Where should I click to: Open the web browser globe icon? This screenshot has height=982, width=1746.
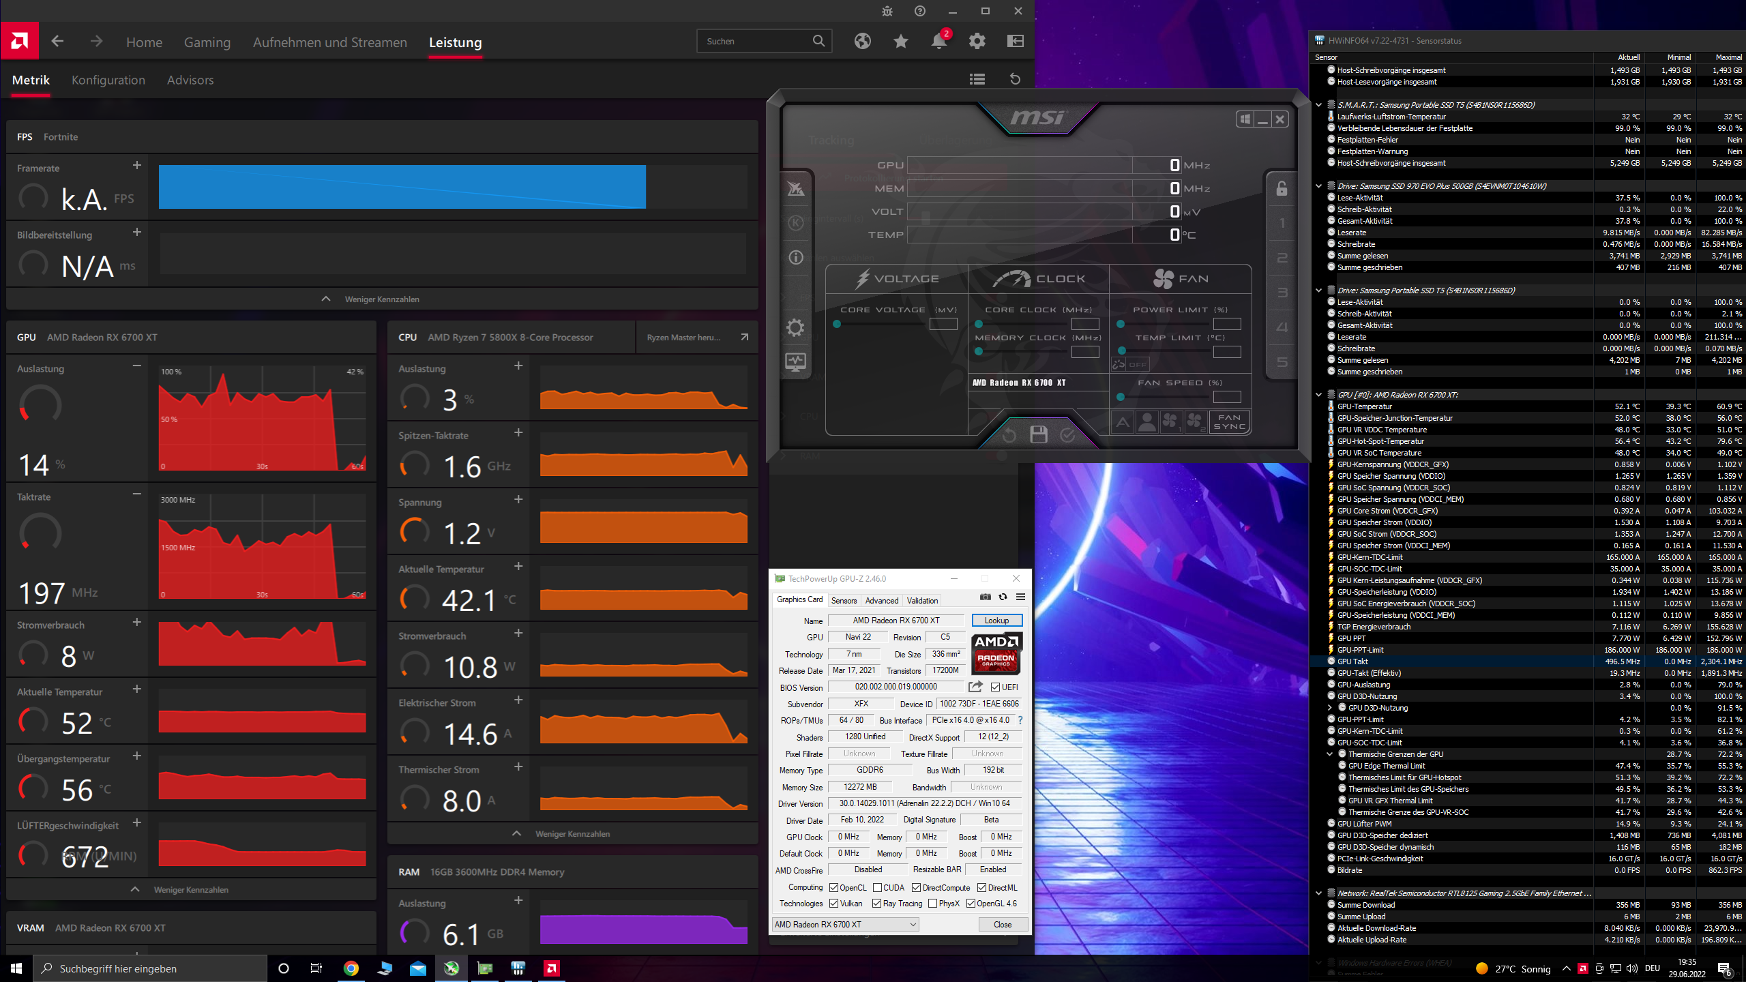tap(862, 42)
